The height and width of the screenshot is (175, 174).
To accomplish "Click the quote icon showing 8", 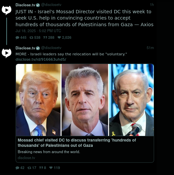I will tap(41, 168).
